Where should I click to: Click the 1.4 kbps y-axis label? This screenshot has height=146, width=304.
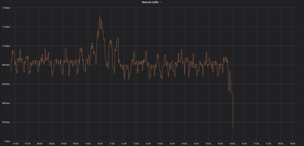6,8
